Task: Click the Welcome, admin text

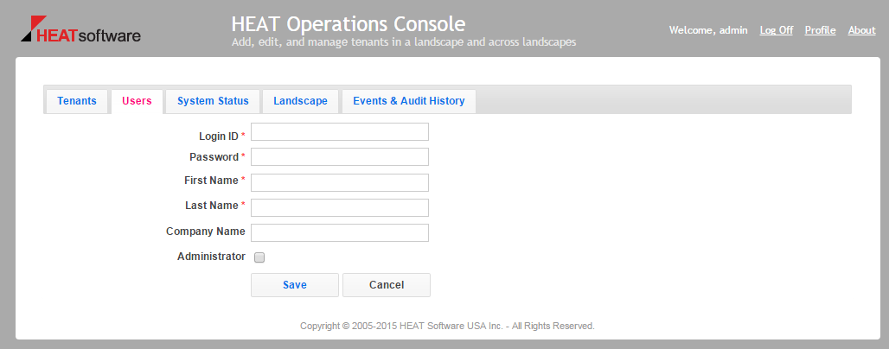Action: pyautogui.click(x=708, y=30)
